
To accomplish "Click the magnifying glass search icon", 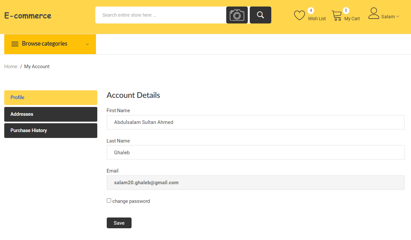I will pyautogui.click(x=260, y=15).
